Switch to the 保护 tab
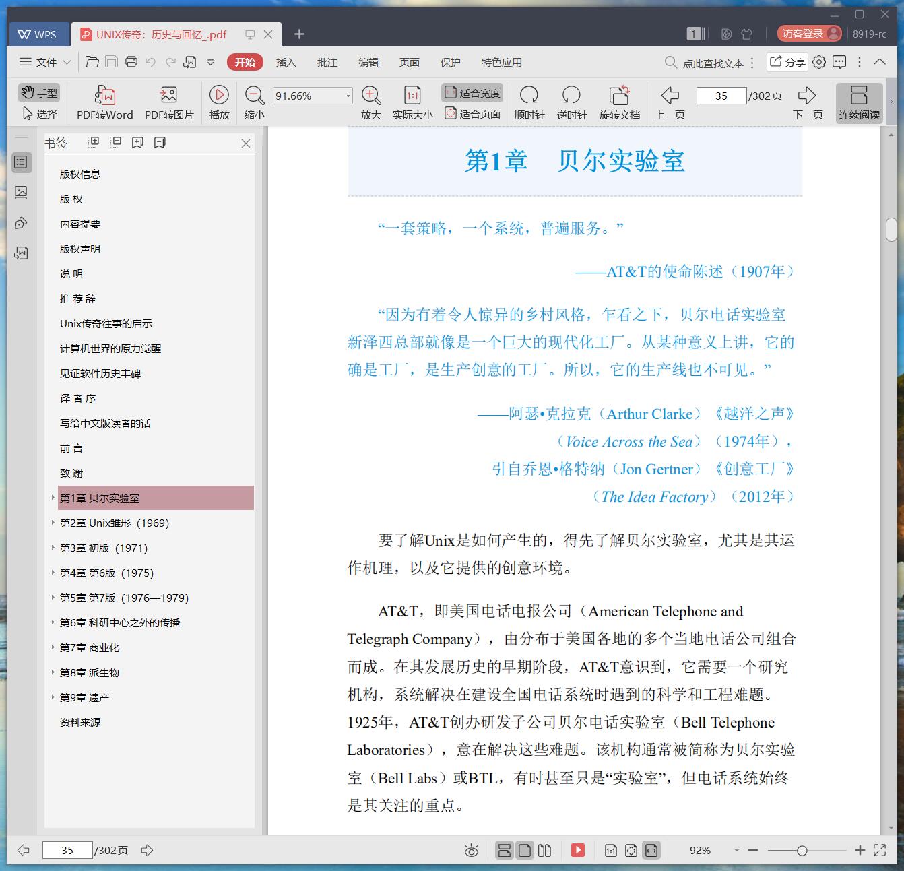Screen dimensions: 904x871 (451, 62)
